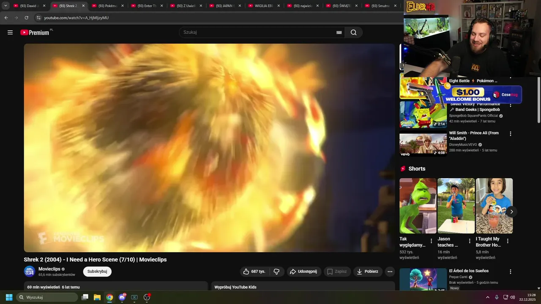Open OBS Studio from the taskbar
This screenshot has width=541, height=304.
click(147, 297)
